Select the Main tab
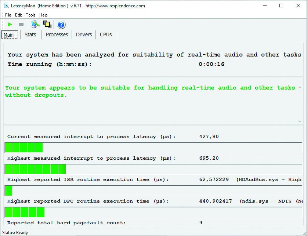The height and width of the screenshot is (236, 307). [x=10, y=35]
